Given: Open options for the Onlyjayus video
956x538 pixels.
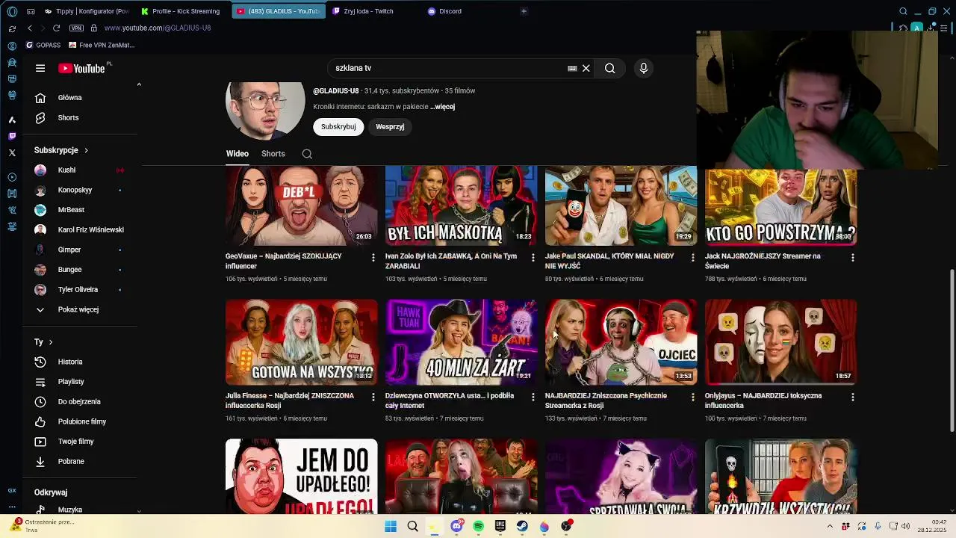Looking at the screenshot, I should (x=853, y=397).
